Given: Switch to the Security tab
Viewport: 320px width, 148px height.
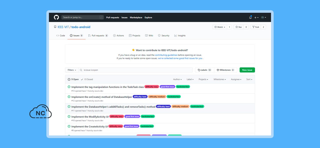Looking at the screenshot, I should (164, 36).
